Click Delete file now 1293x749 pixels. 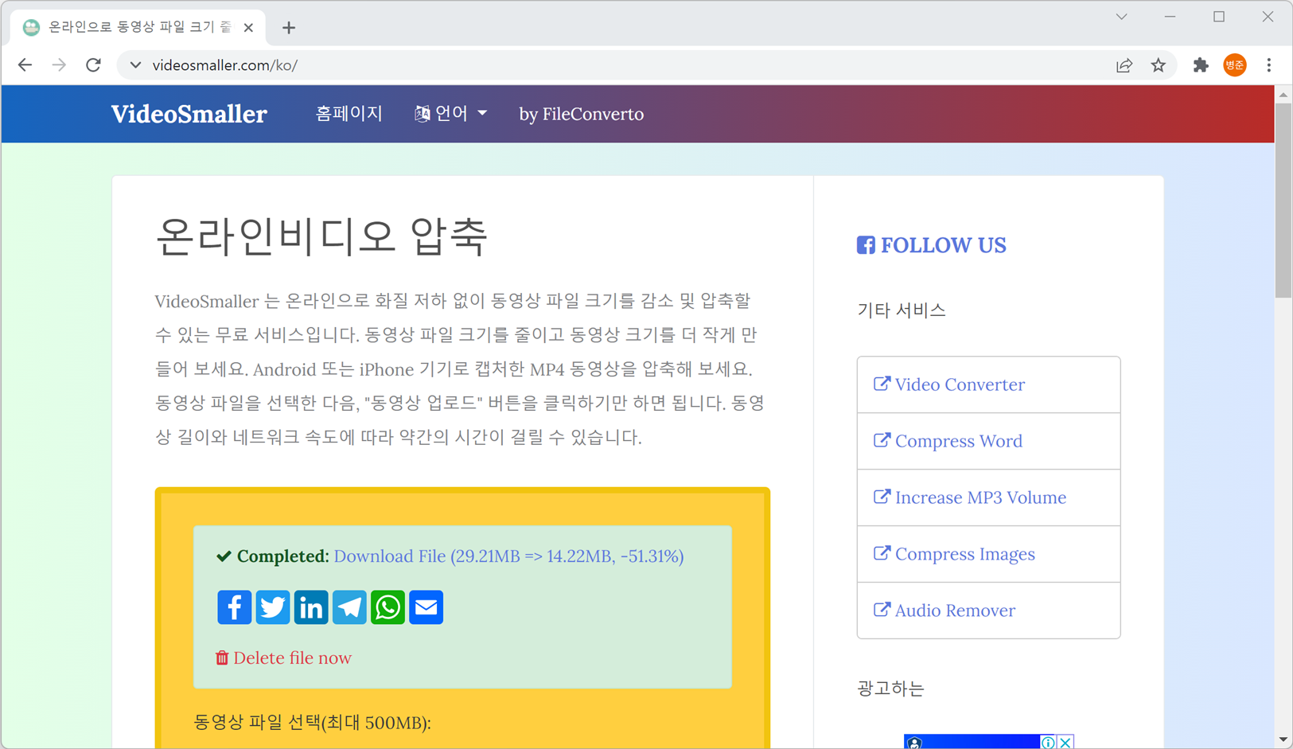coord(283,657)
